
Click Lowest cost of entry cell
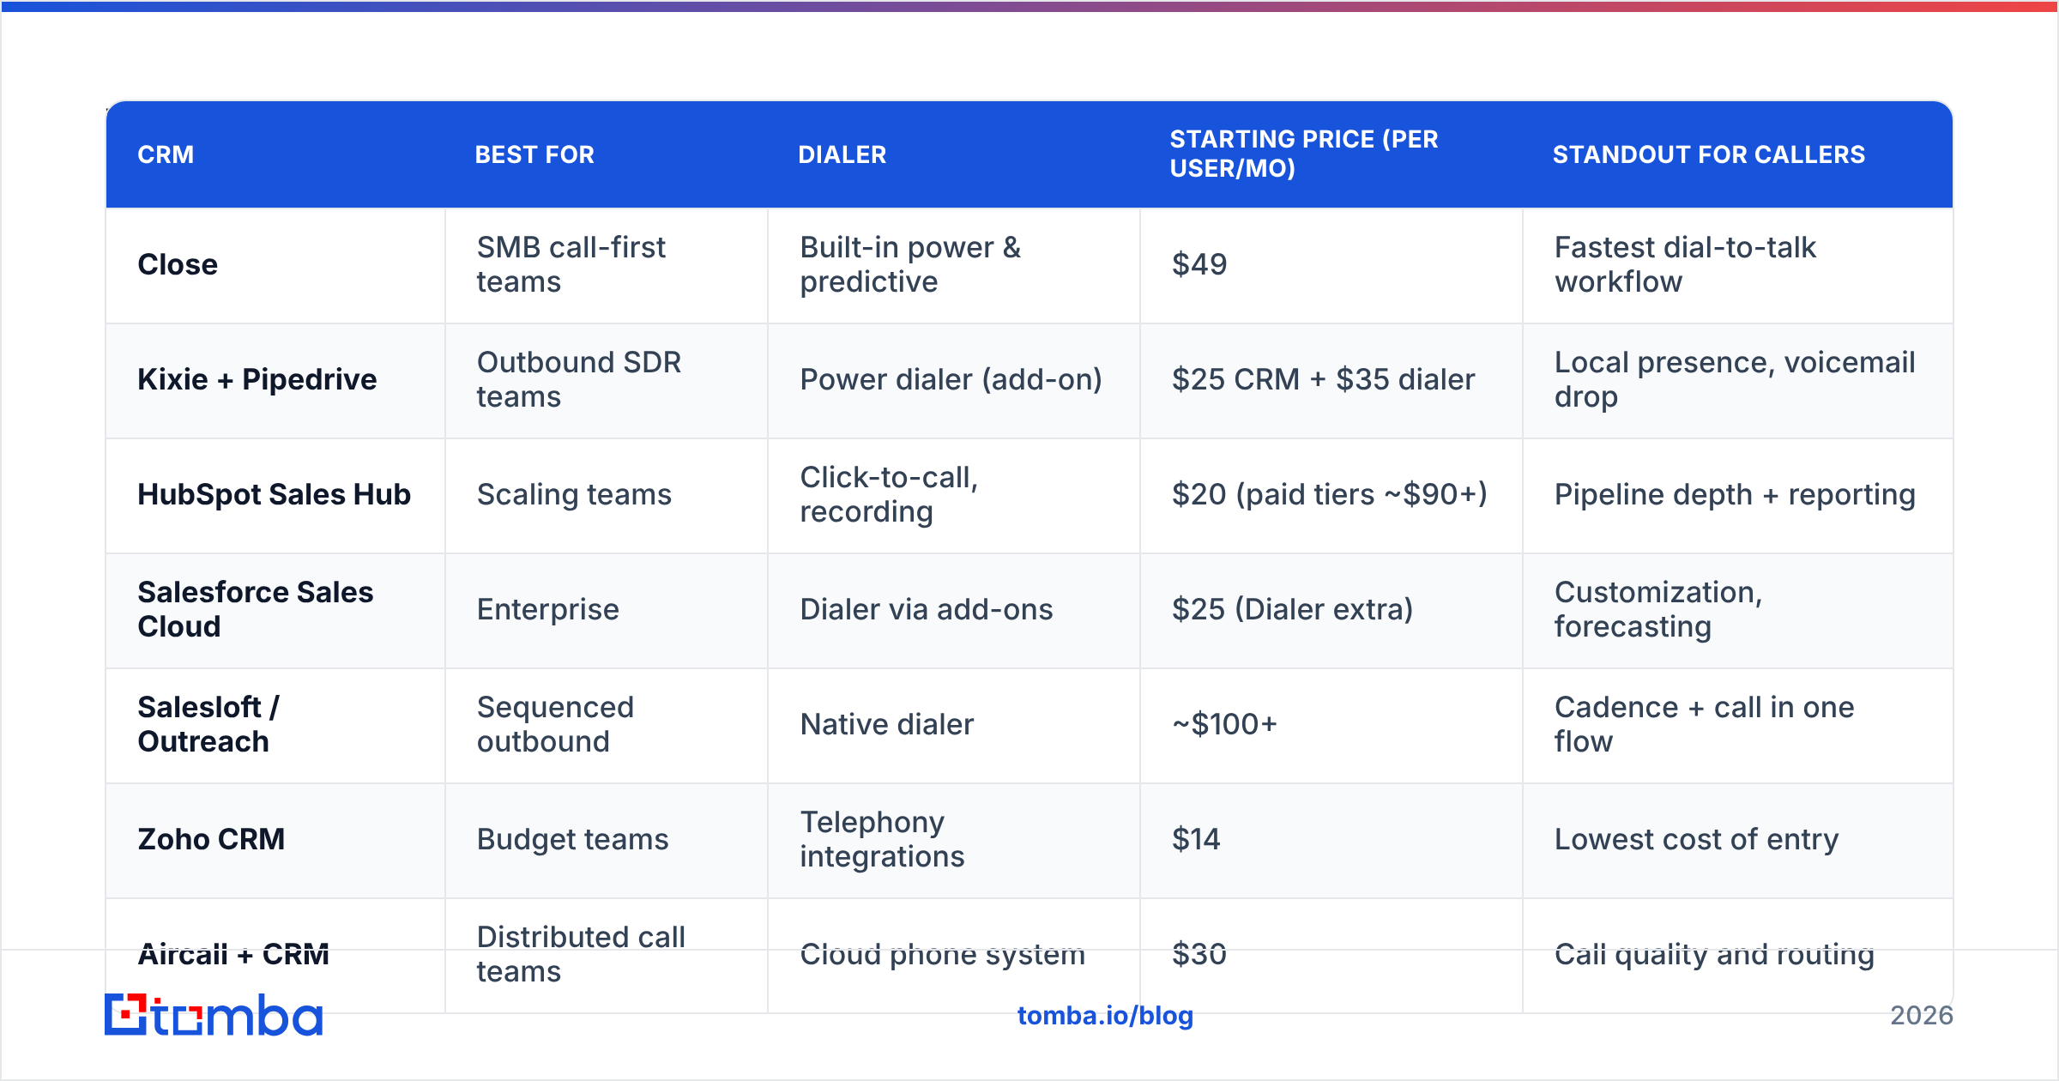click(1738, 840)
